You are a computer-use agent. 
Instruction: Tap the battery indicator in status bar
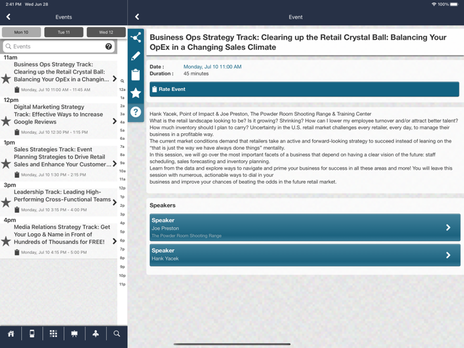(454, 4)
